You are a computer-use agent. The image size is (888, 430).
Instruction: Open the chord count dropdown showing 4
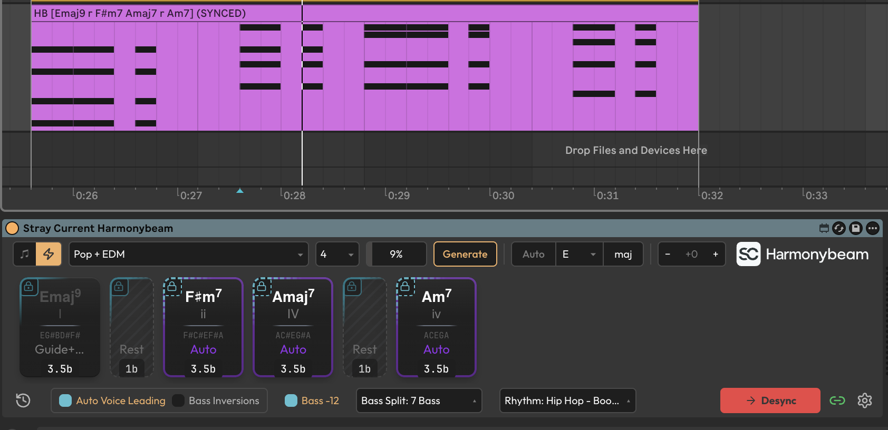click(337, 254)
